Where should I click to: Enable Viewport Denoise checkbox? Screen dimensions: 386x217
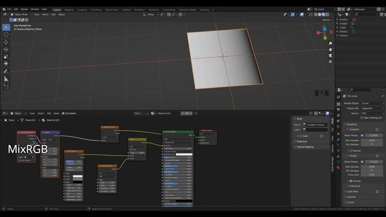point(351,151)
